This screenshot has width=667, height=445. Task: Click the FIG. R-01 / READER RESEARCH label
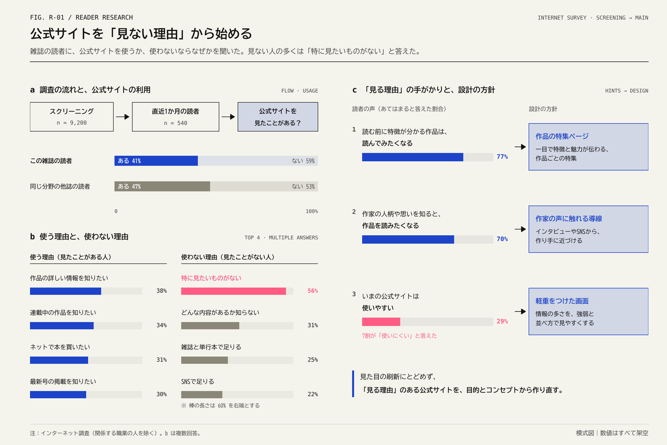(81, 17)
